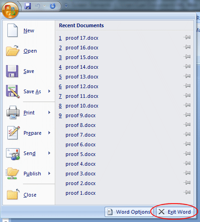Toggle the pin for proof 1.docx
The width and height of the screenshot is (200, 222).
187,192
